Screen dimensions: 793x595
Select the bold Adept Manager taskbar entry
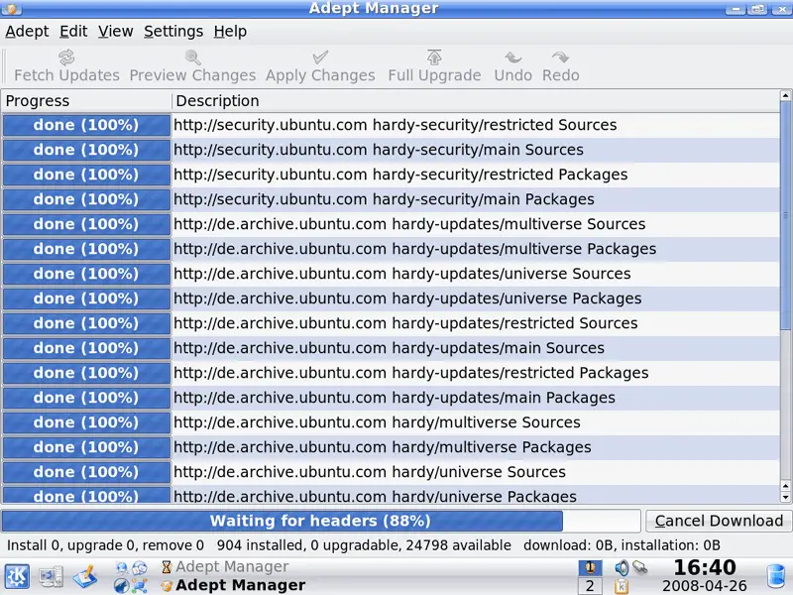233,585
